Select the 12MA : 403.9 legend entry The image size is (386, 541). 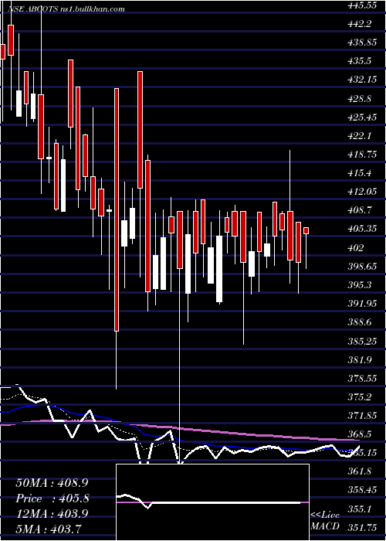coord(52,514)
